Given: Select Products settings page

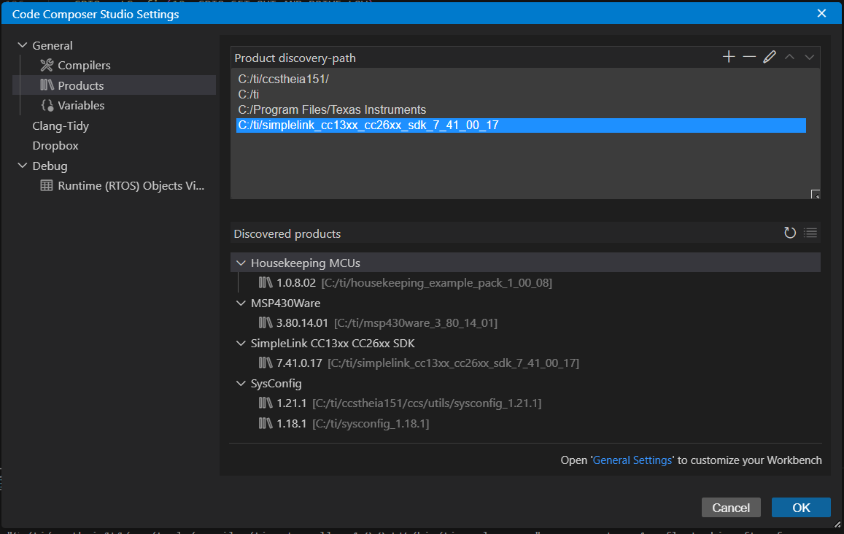Looking at the screenshot, I should point(114,85).
